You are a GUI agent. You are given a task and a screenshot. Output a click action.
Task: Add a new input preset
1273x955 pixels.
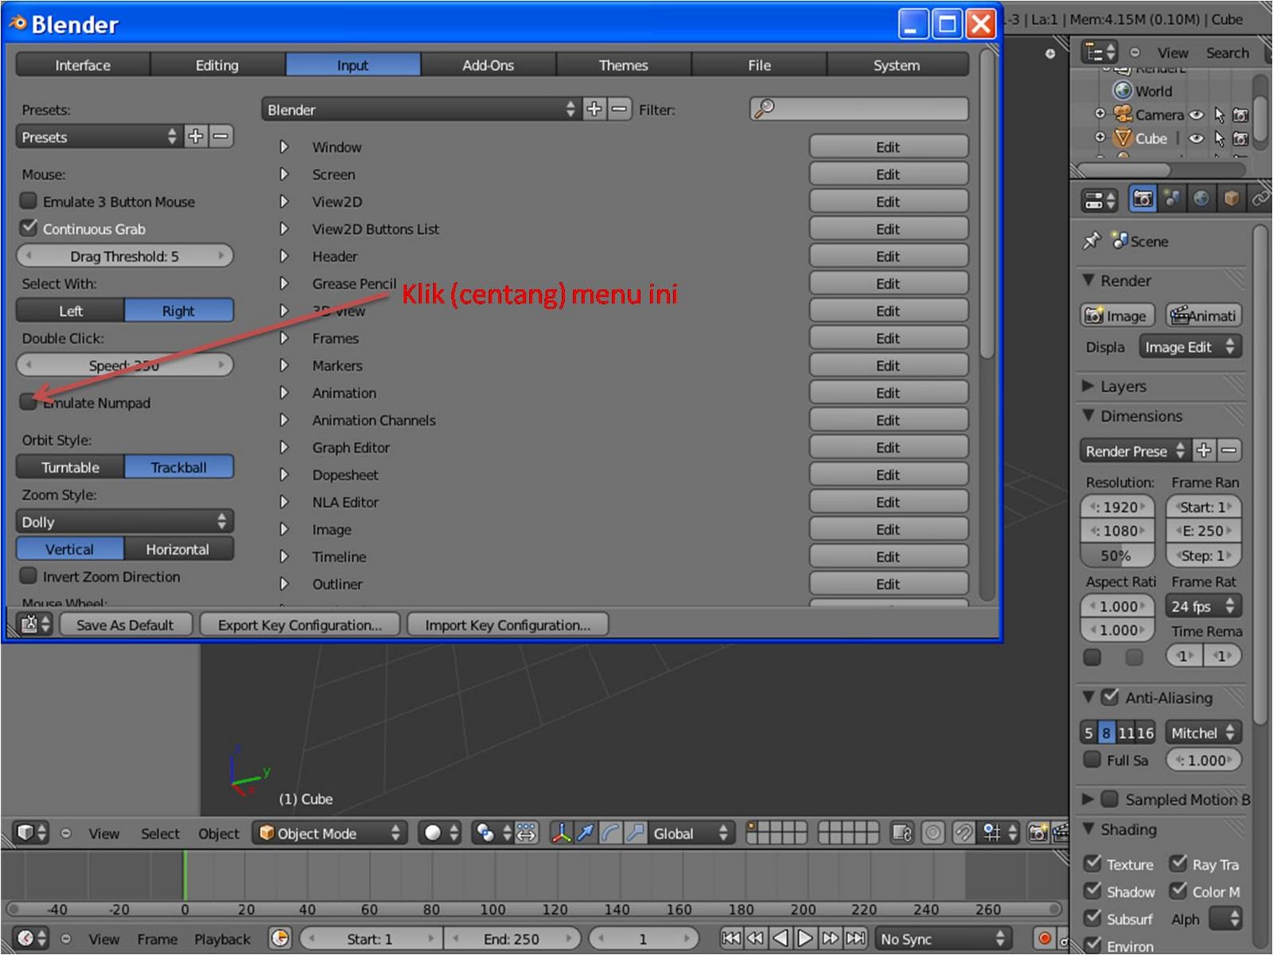196,137
